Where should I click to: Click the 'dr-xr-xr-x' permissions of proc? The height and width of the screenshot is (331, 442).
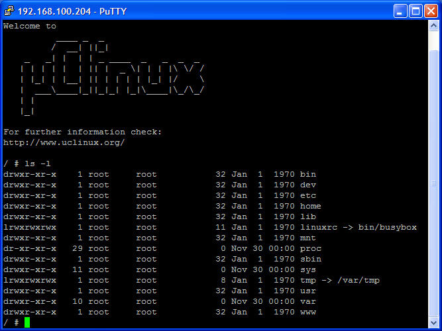30,249
